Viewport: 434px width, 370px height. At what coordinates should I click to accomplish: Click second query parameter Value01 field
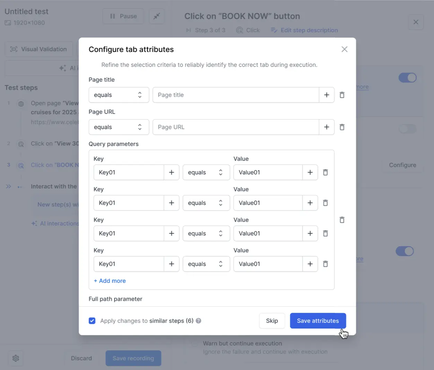click(x=268, y=203)
